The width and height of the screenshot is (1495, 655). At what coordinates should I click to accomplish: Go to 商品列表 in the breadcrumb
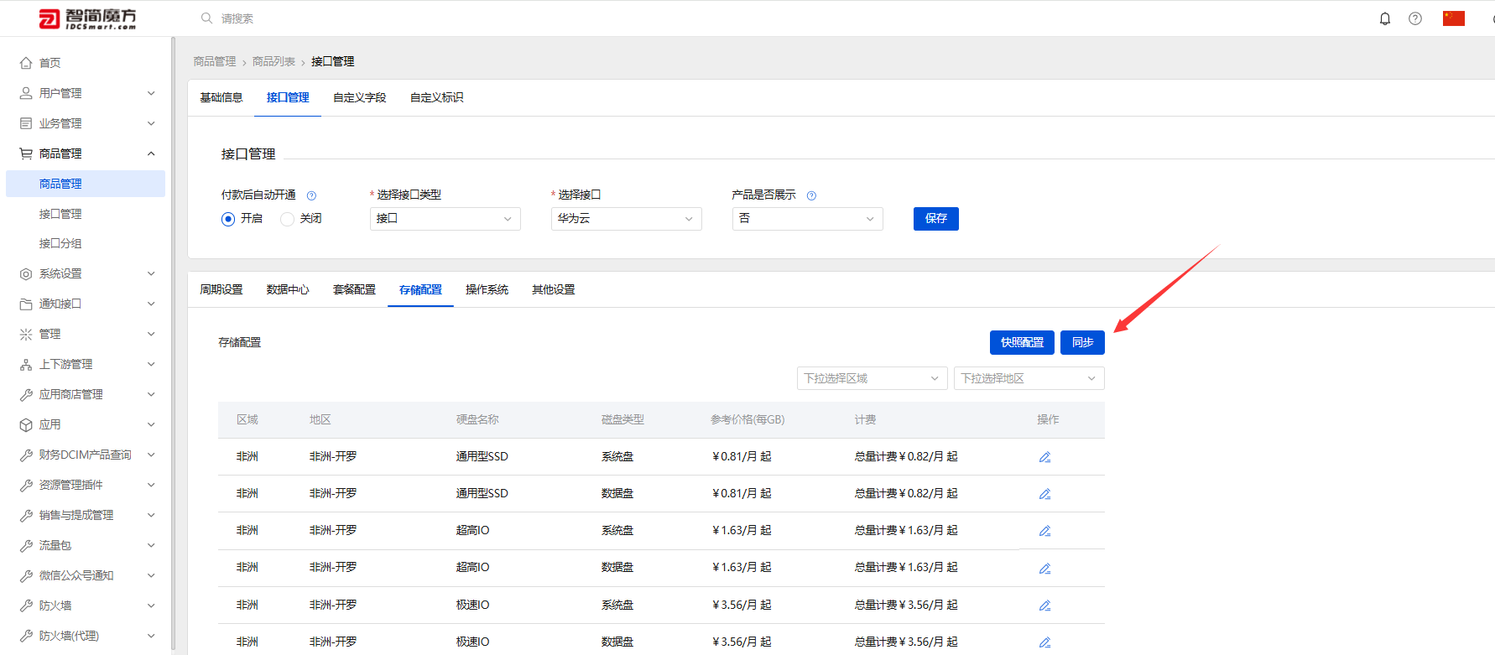pos(273,62)
